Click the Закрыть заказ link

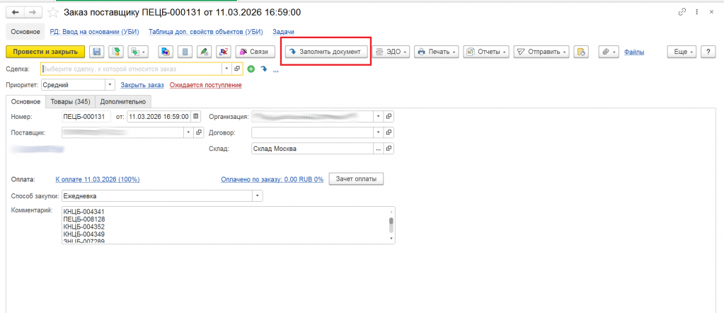[142, 85]
